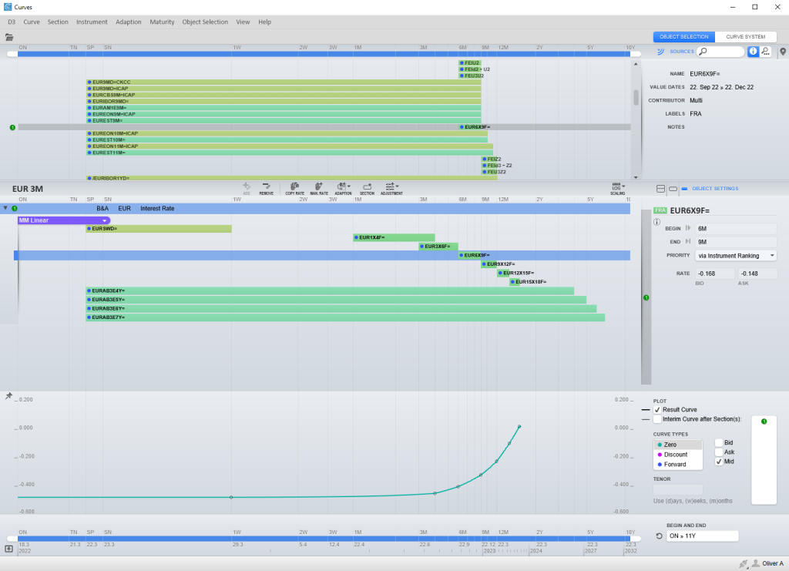Enable the Bid checkbox
Image resolution: width=789 pixels, height=571 pixels.
[x=719, y=443]
